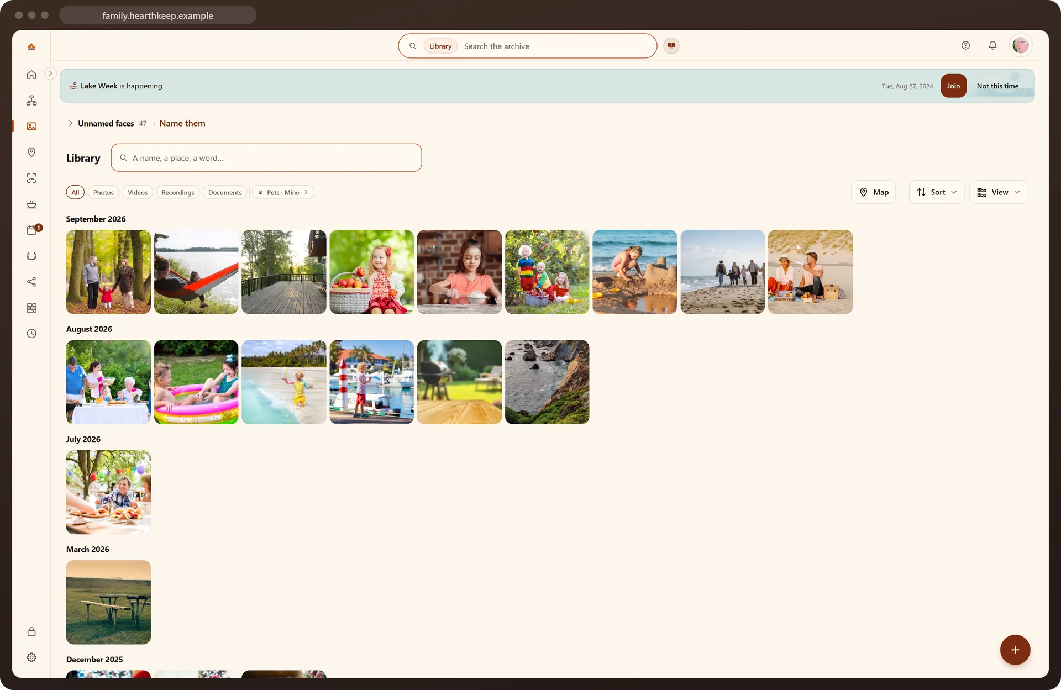This screenshot has height=690, width=1061.
Task: Click the Name them link
Action: coord(182,123)
